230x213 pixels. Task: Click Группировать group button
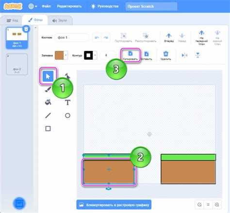pyautogui.click(x=123, y=37)
